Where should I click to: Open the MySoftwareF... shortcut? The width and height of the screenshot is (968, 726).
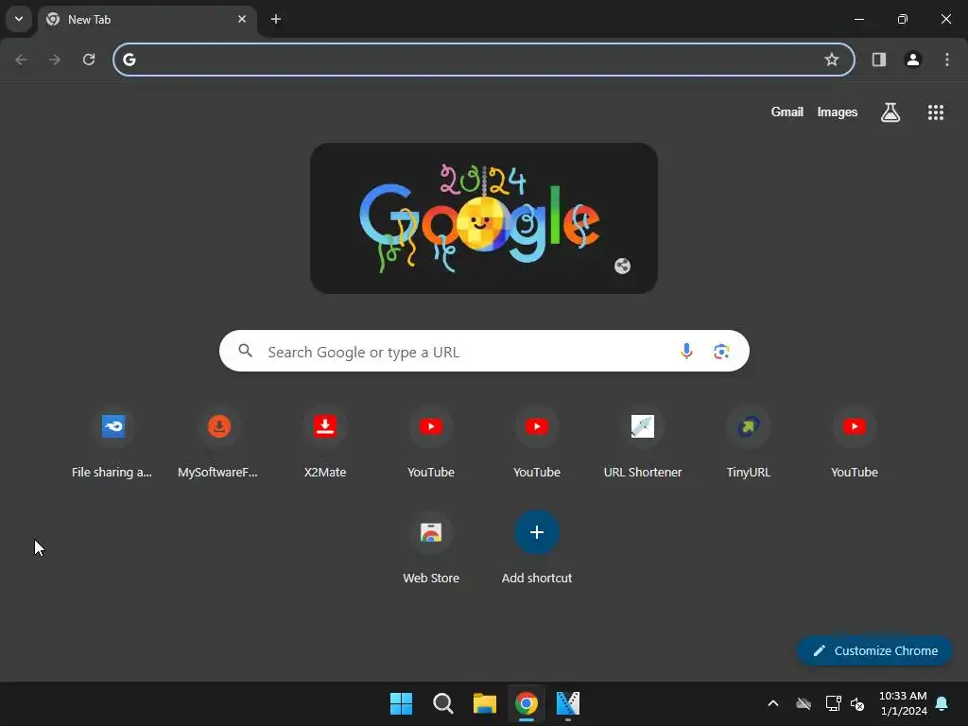218,443
